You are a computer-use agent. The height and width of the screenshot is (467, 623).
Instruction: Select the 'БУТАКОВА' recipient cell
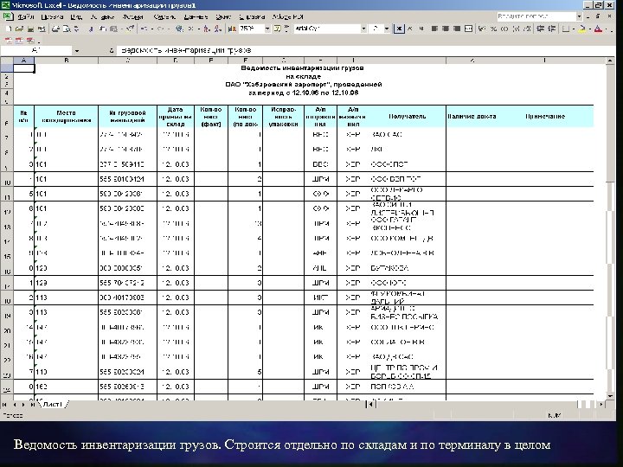tap(407, 268)
